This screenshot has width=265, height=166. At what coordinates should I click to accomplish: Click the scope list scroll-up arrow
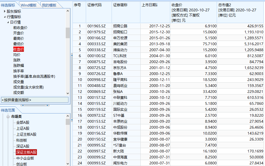68,116
